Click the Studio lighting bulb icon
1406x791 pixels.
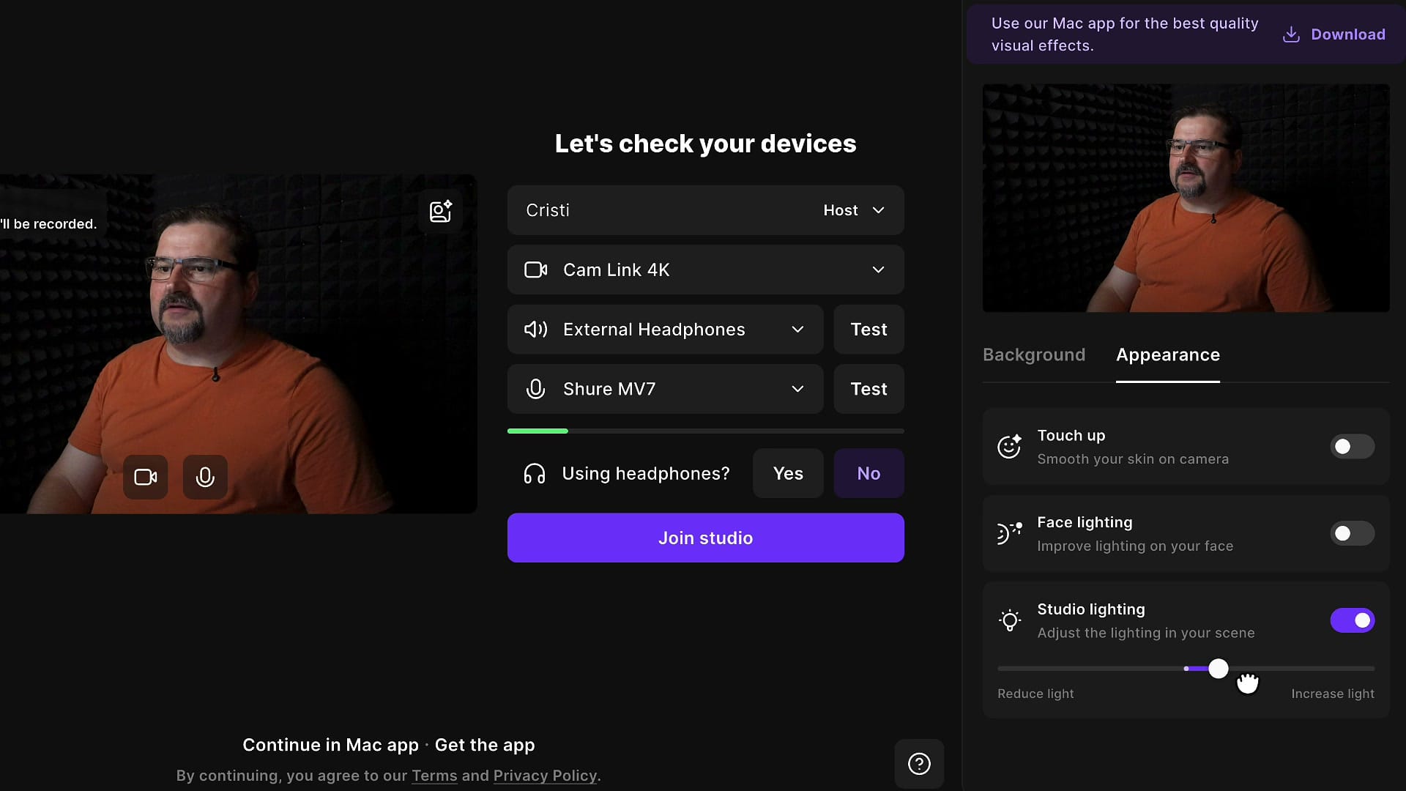1010,620
